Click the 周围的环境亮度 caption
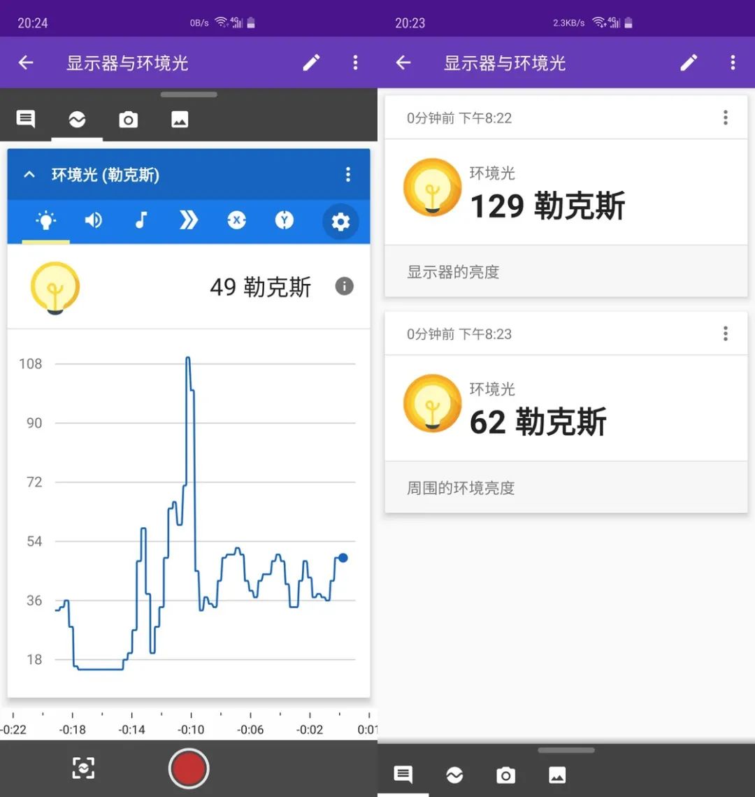The image size is (755, 797). 461,488
